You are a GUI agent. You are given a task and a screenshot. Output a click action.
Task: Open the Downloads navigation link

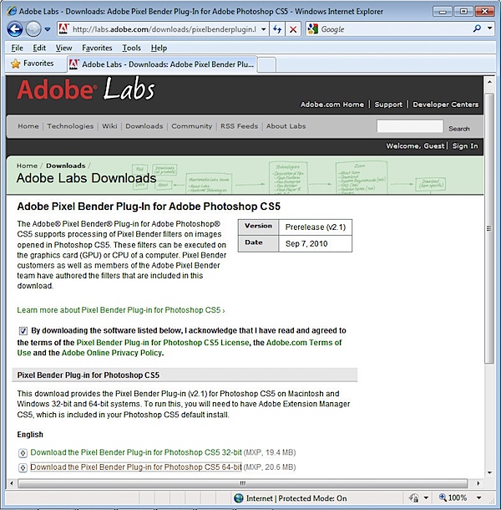pos(144,126)
